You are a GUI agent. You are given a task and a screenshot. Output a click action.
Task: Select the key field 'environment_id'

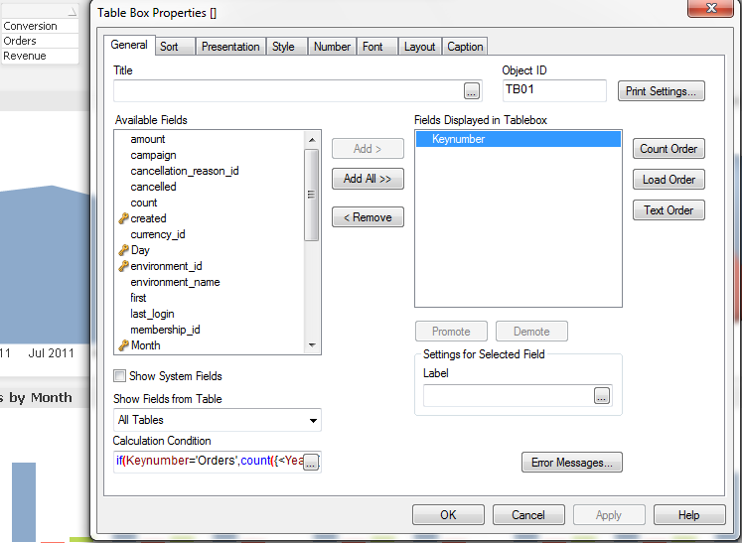tap(166, 266)
